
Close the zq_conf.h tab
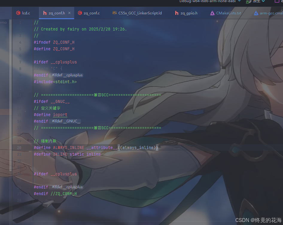click(x=69, y=13)
